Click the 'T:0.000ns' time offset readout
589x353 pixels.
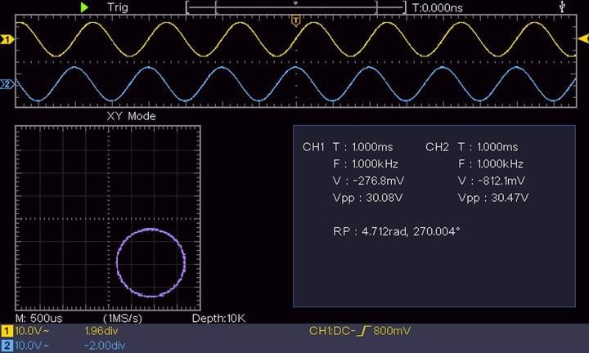[438, 7]
